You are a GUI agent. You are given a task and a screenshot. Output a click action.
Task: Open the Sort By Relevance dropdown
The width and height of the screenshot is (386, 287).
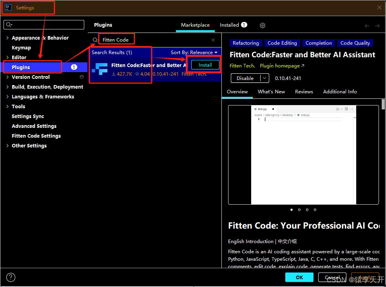point(194,53)
